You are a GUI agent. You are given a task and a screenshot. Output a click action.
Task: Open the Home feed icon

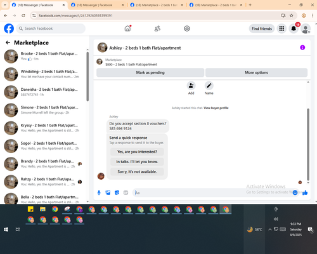pos(127,29)
